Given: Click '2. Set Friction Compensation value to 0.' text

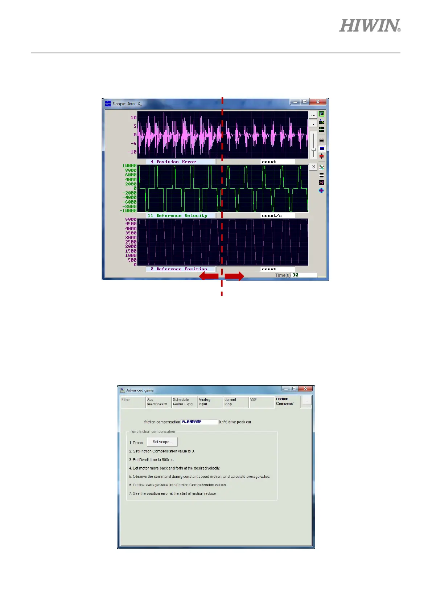Looking at the screenshot, I should (162, 451).
